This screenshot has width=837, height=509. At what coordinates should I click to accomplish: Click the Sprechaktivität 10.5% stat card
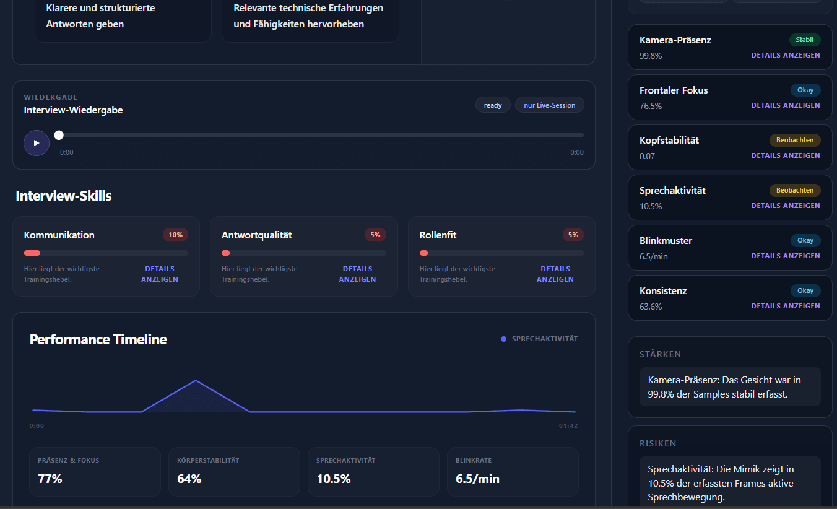[x=373, y=472]
